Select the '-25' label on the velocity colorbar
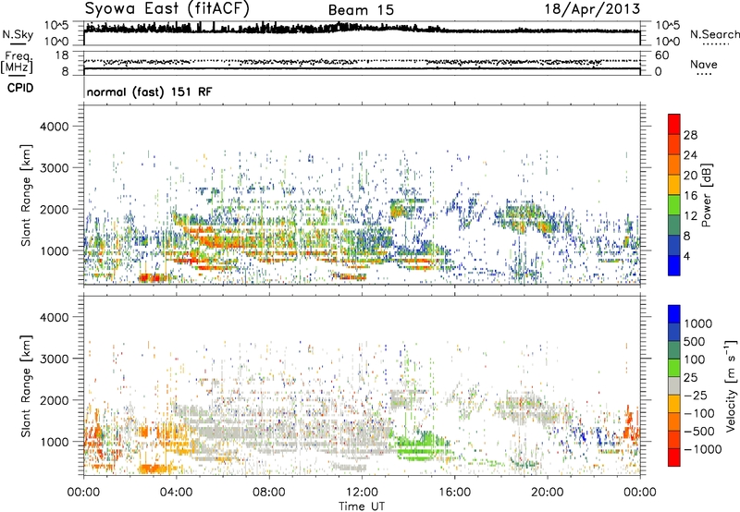Viewport: 740px width, 512px height. (697, 395)
